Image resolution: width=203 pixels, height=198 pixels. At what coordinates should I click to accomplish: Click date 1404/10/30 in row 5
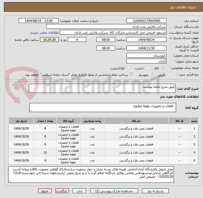click(x=21, y=160)
